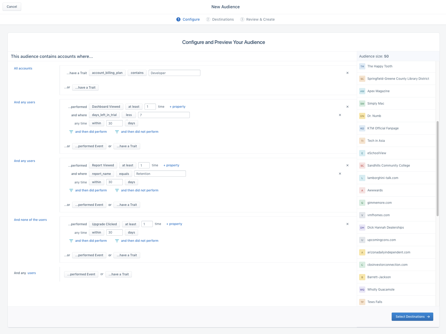Change the 'contains' operator dropdown

(x=137, y=73)
